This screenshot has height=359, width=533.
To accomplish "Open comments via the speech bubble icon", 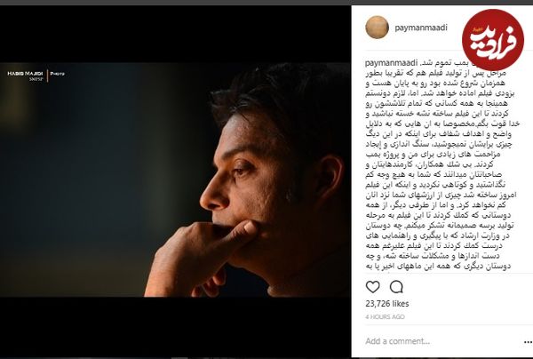I will (396, 287).
